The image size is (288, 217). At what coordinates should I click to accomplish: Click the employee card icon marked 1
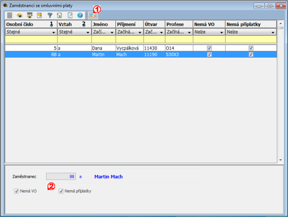point(93,15)
